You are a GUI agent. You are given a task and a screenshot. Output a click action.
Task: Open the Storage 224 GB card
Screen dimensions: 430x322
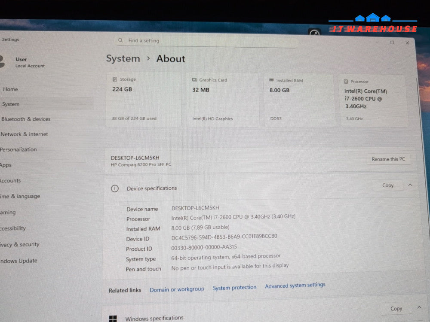(x=144, y=99)
